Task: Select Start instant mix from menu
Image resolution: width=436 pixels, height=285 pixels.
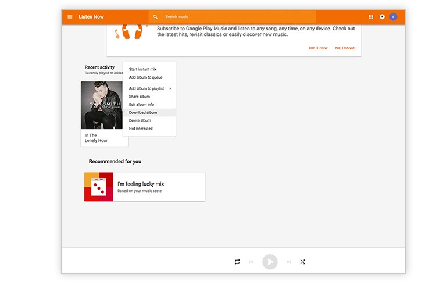Action: coord(142,69)
